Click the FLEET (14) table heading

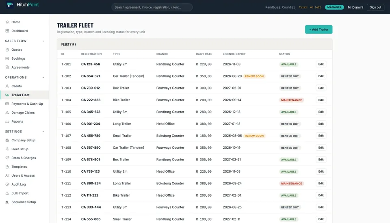tap(68, 44)
